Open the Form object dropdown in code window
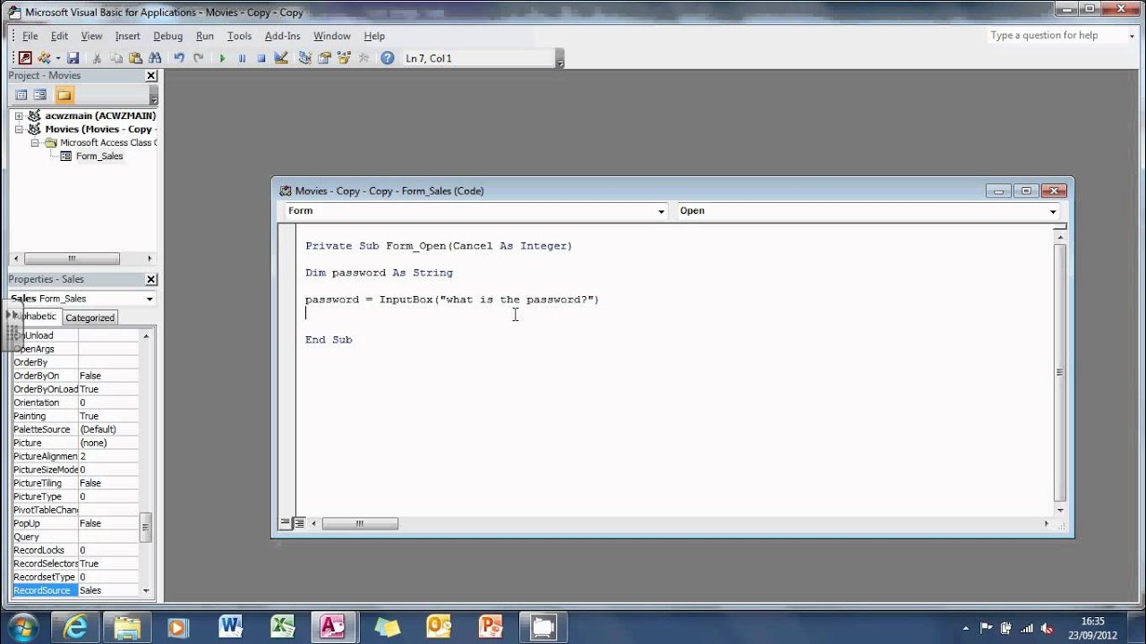The width and height of the screenshot is (1146, 644). point(662,211)
